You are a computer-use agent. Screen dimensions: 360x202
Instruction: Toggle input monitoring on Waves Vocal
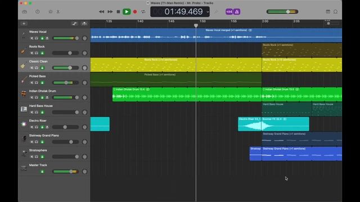(x=47, y=38)
